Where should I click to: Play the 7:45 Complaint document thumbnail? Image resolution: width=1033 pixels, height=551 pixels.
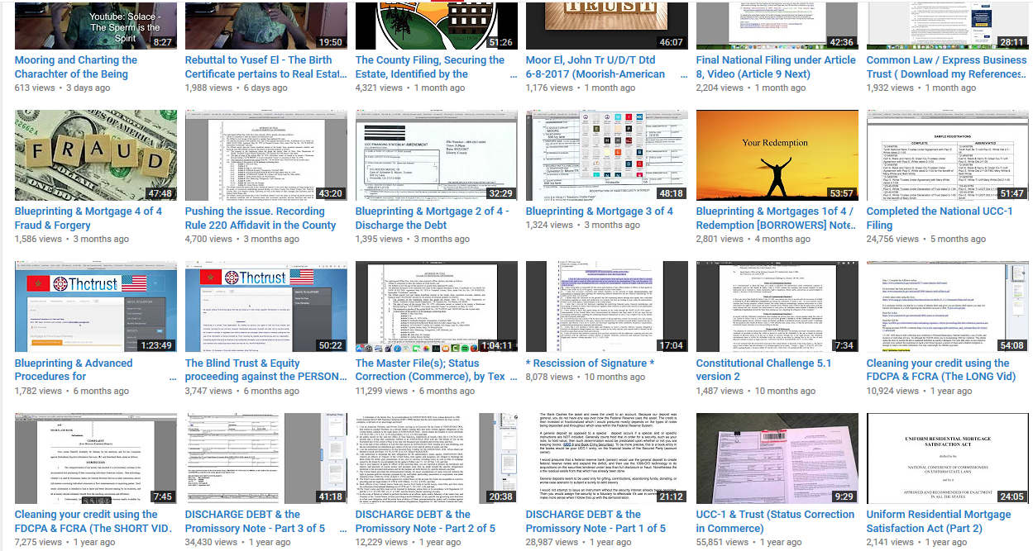(x=96, y=458)
